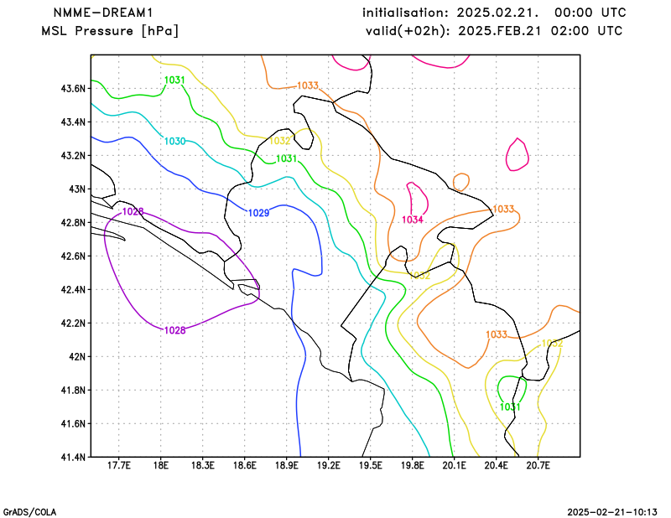Click the green 1031 label below the small closed contour

tap(510, 407)
